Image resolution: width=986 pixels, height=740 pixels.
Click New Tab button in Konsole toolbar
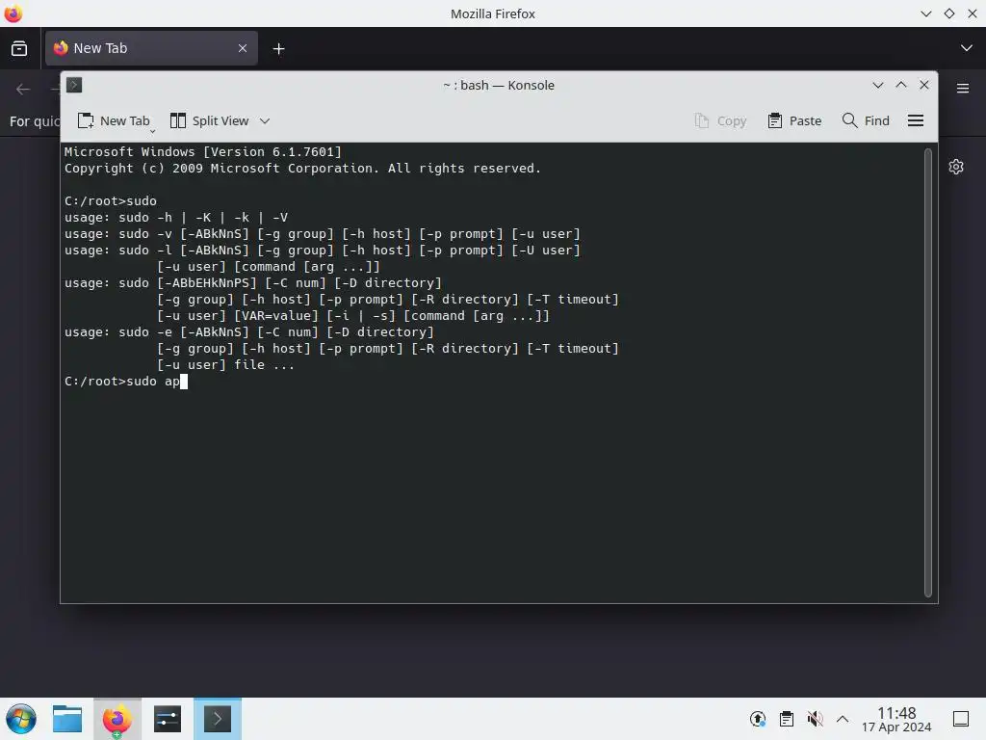[x=114, y=120]
